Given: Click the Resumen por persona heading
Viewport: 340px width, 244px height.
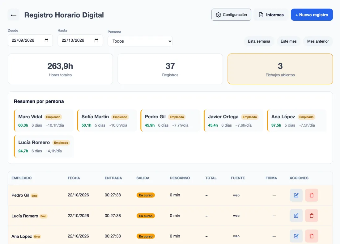Looking at the screenshot, I should tap(39, 101).
